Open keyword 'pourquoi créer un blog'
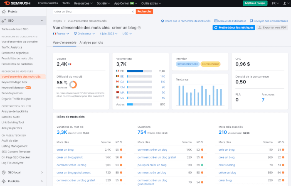The width and height of the screenshot is (291, 186). (152, 165)
